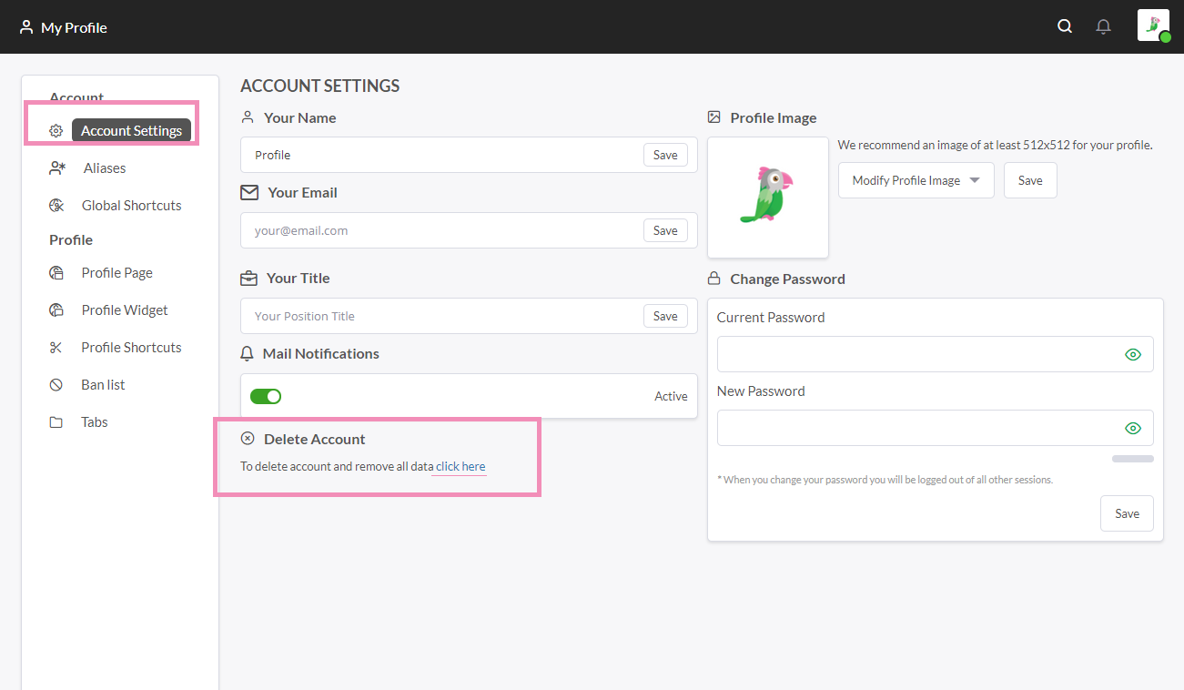
Task: Click the My Profile person icon
Action: point(26,27)
